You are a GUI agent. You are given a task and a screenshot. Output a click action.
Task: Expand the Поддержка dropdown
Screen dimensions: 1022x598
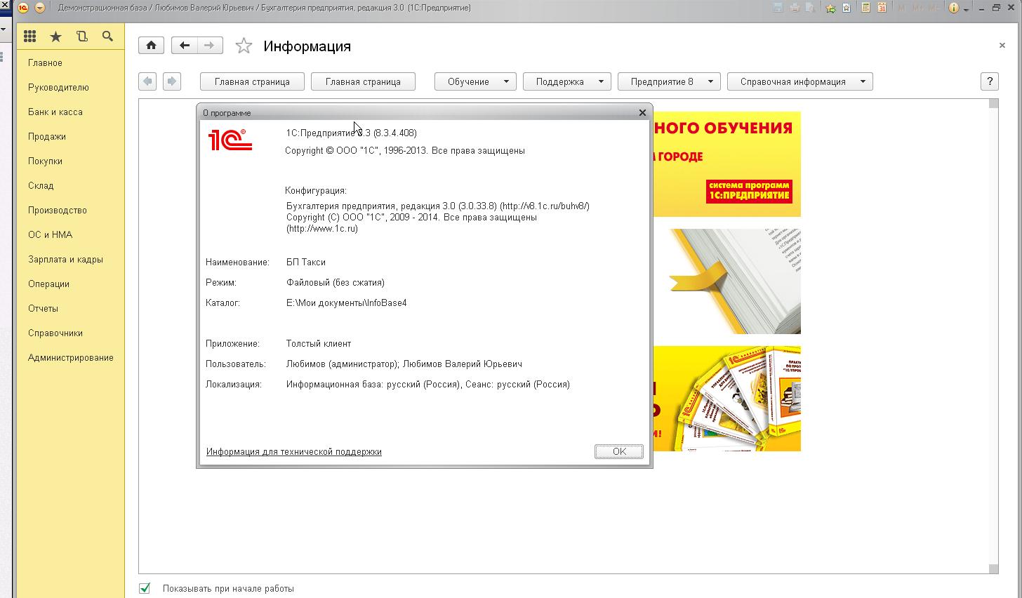click(x=567, y=81)
